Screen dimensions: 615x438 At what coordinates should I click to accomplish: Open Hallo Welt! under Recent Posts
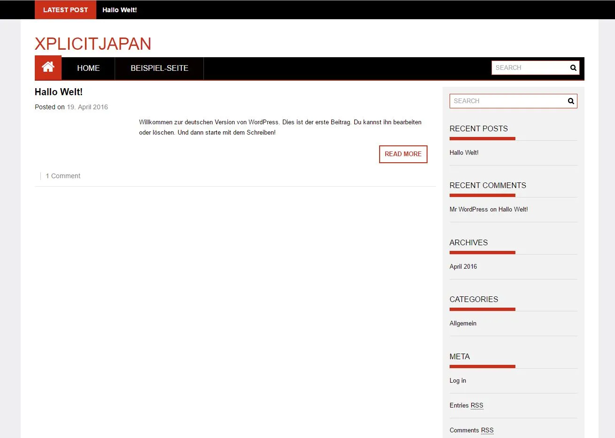(464, 152)
